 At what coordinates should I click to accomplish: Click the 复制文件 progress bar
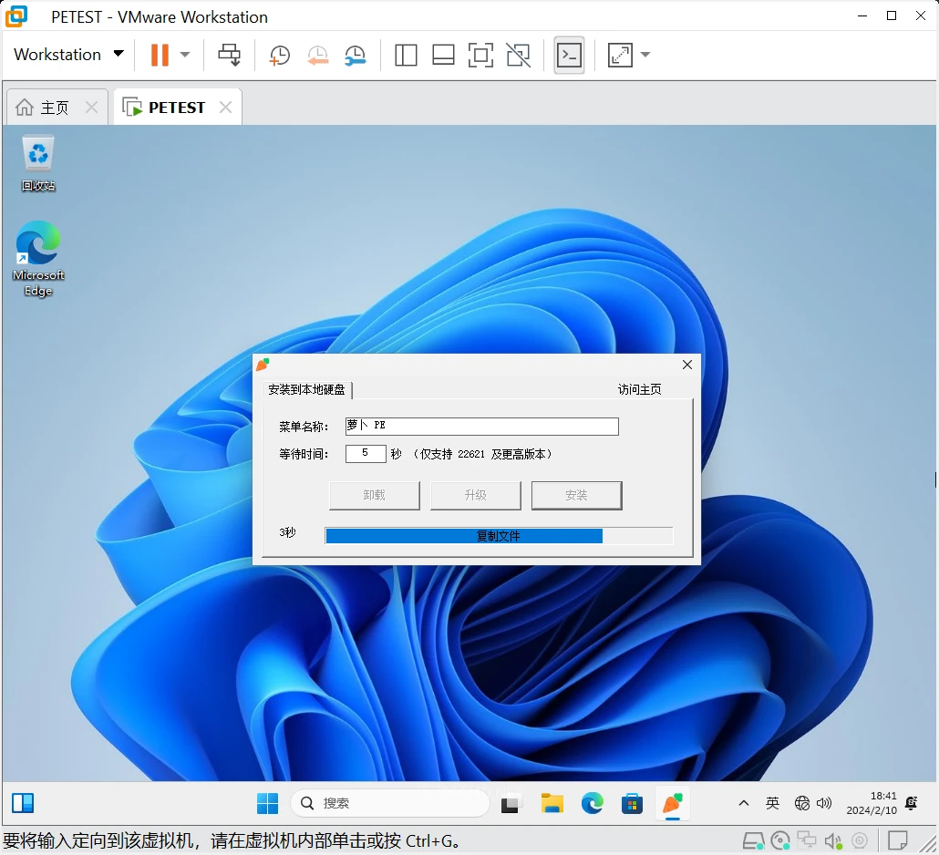(x=499, y=535)
